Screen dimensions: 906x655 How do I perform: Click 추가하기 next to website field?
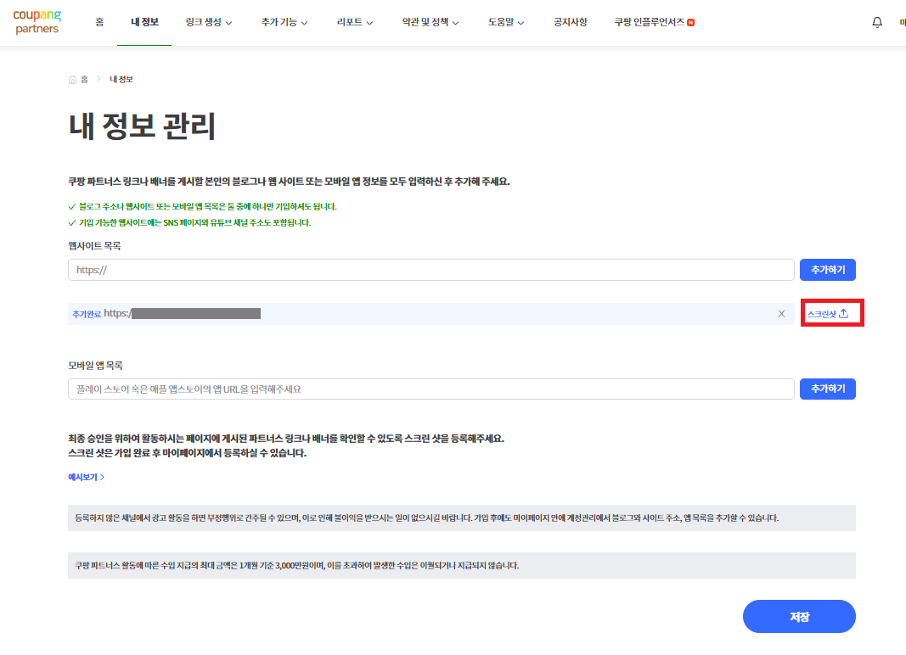coord(827,270)
